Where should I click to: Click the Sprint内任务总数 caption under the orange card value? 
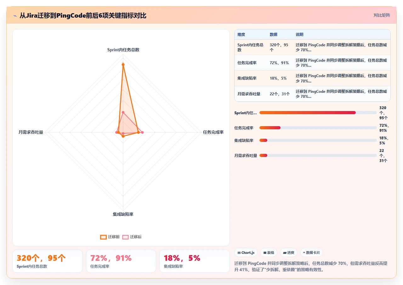tap(32, 266)
